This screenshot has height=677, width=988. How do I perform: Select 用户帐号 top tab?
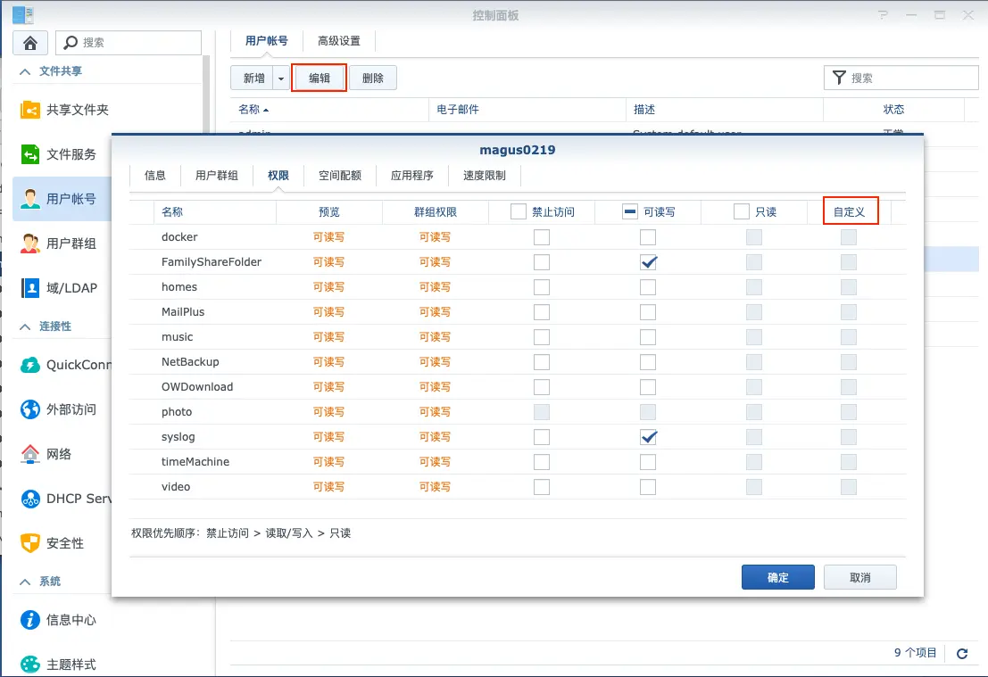click(x=267, y=41)
